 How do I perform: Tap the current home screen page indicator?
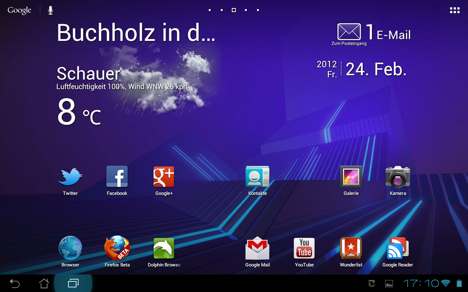[x=234, y=10]
